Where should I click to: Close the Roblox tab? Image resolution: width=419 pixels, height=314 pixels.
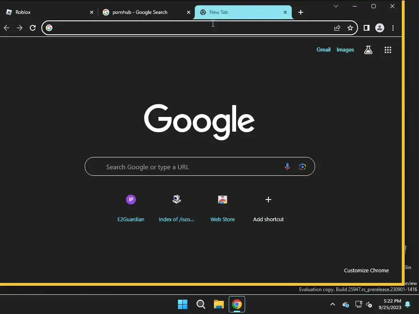(x=91, y=12)
